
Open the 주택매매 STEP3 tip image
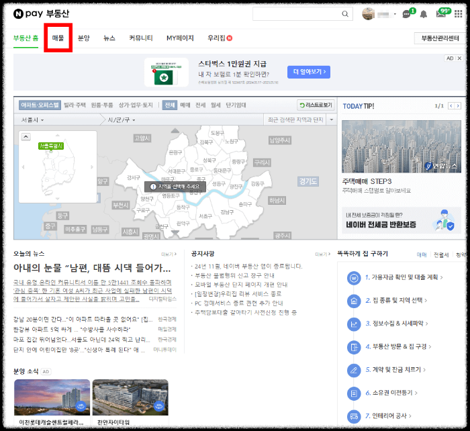(x=402, y=146)
